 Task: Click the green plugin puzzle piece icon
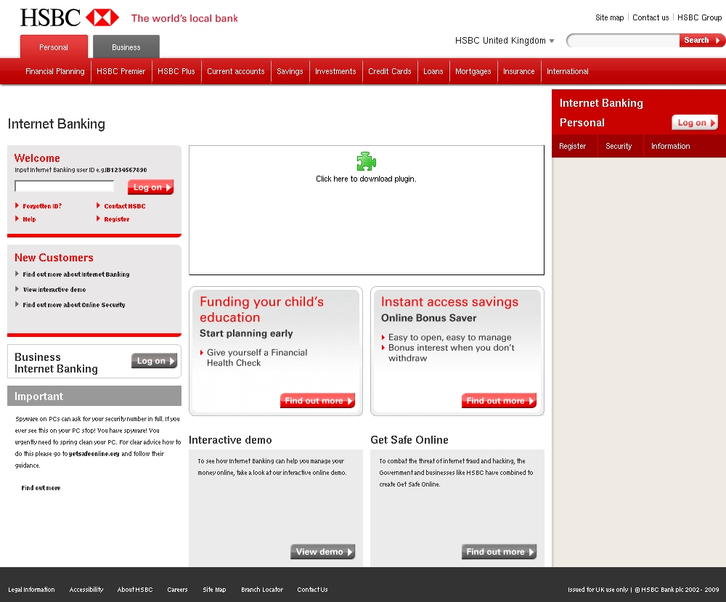(366, 161)
